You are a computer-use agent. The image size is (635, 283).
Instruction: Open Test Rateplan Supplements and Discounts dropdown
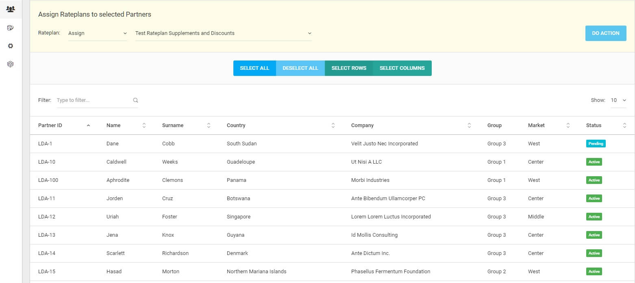pyautogui.click(x=223, y=33)
